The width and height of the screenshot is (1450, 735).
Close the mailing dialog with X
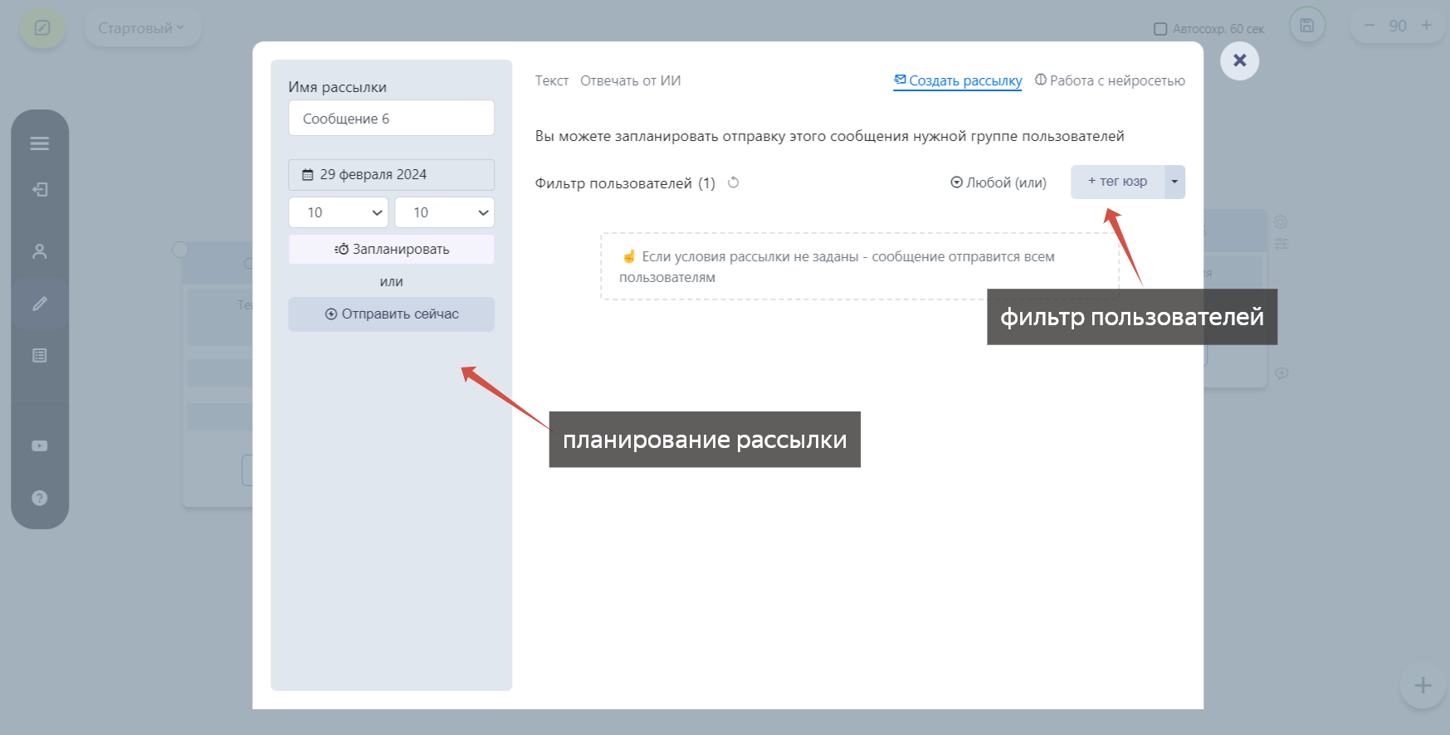pyautogui.click(x=1239, y=61)
